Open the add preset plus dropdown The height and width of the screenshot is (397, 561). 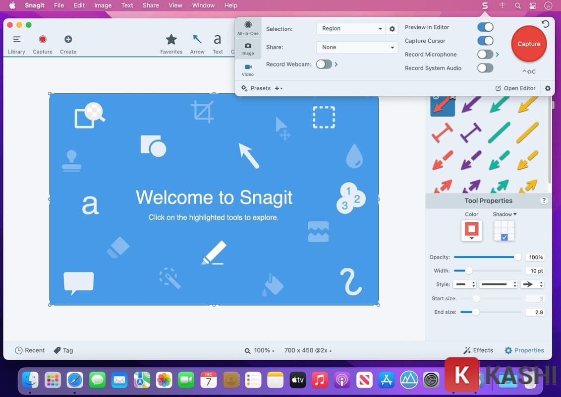click(279, 88)
